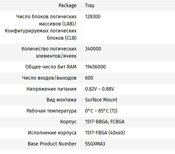Click the "Вид монтажа" label

point(61,100)
